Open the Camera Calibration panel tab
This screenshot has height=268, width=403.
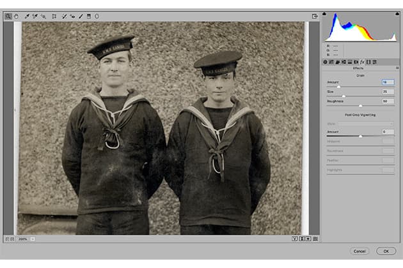pyautogui.click(x=368, y=62)
